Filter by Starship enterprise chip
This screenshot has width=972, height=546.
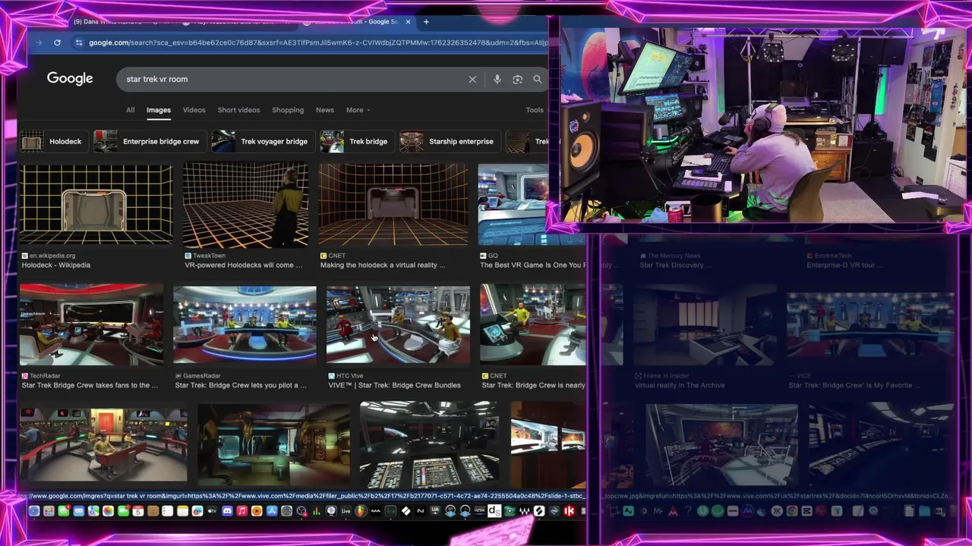click(449, 141)
